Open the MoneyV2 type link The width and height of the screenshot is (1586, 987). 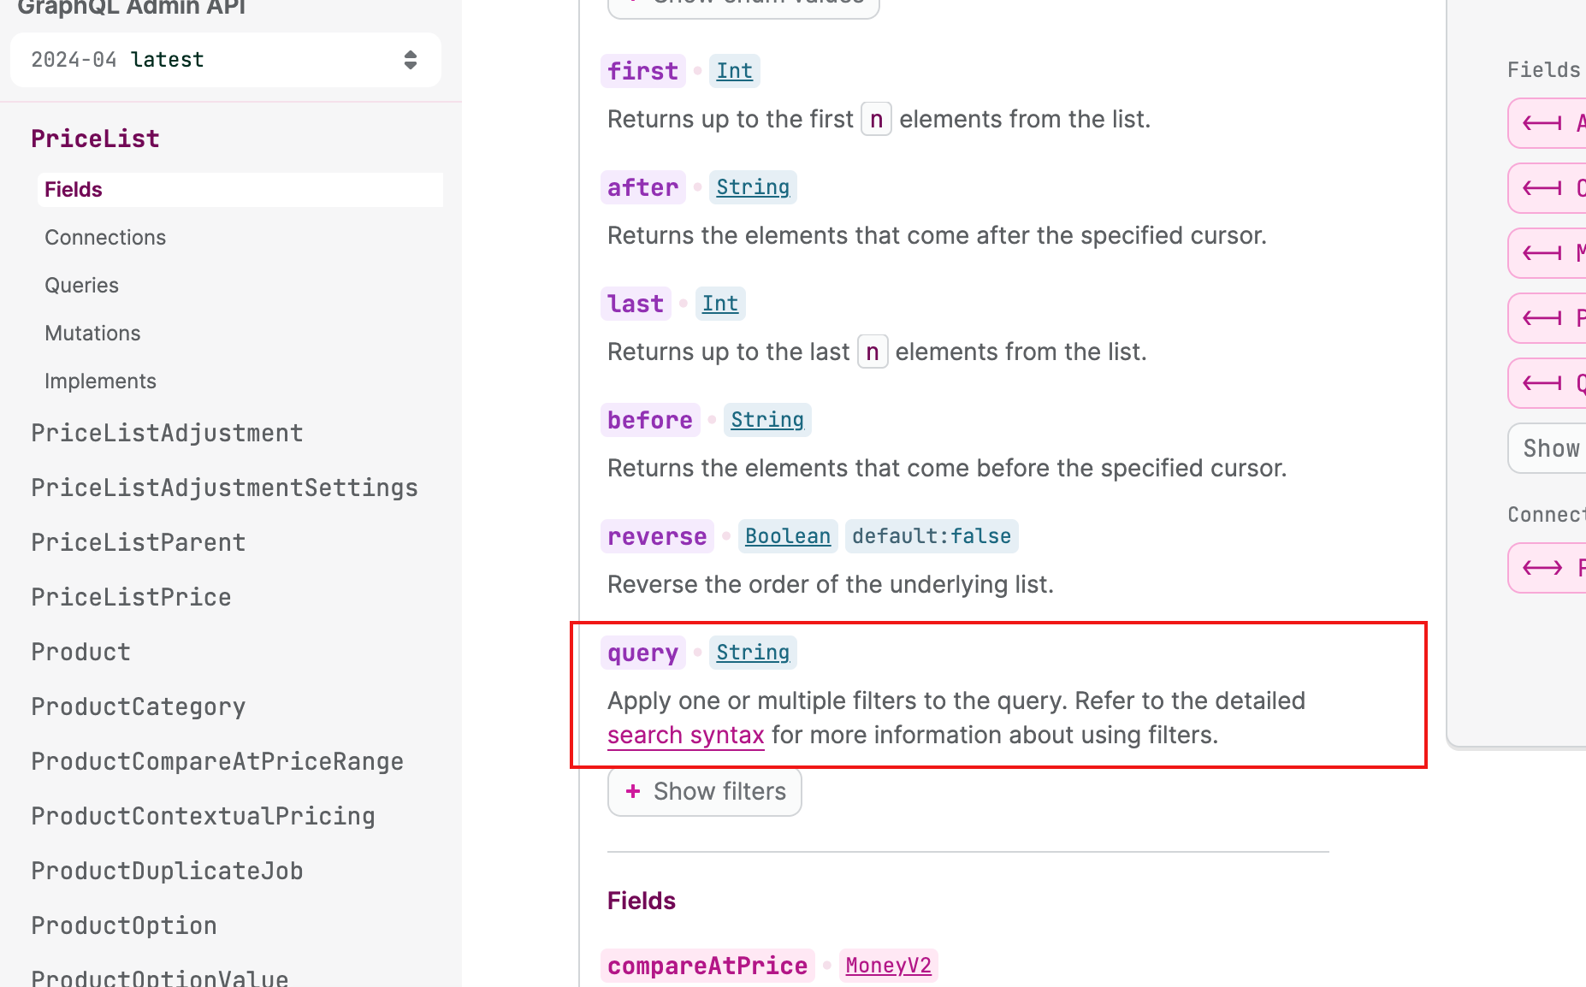tap(888, 966)
